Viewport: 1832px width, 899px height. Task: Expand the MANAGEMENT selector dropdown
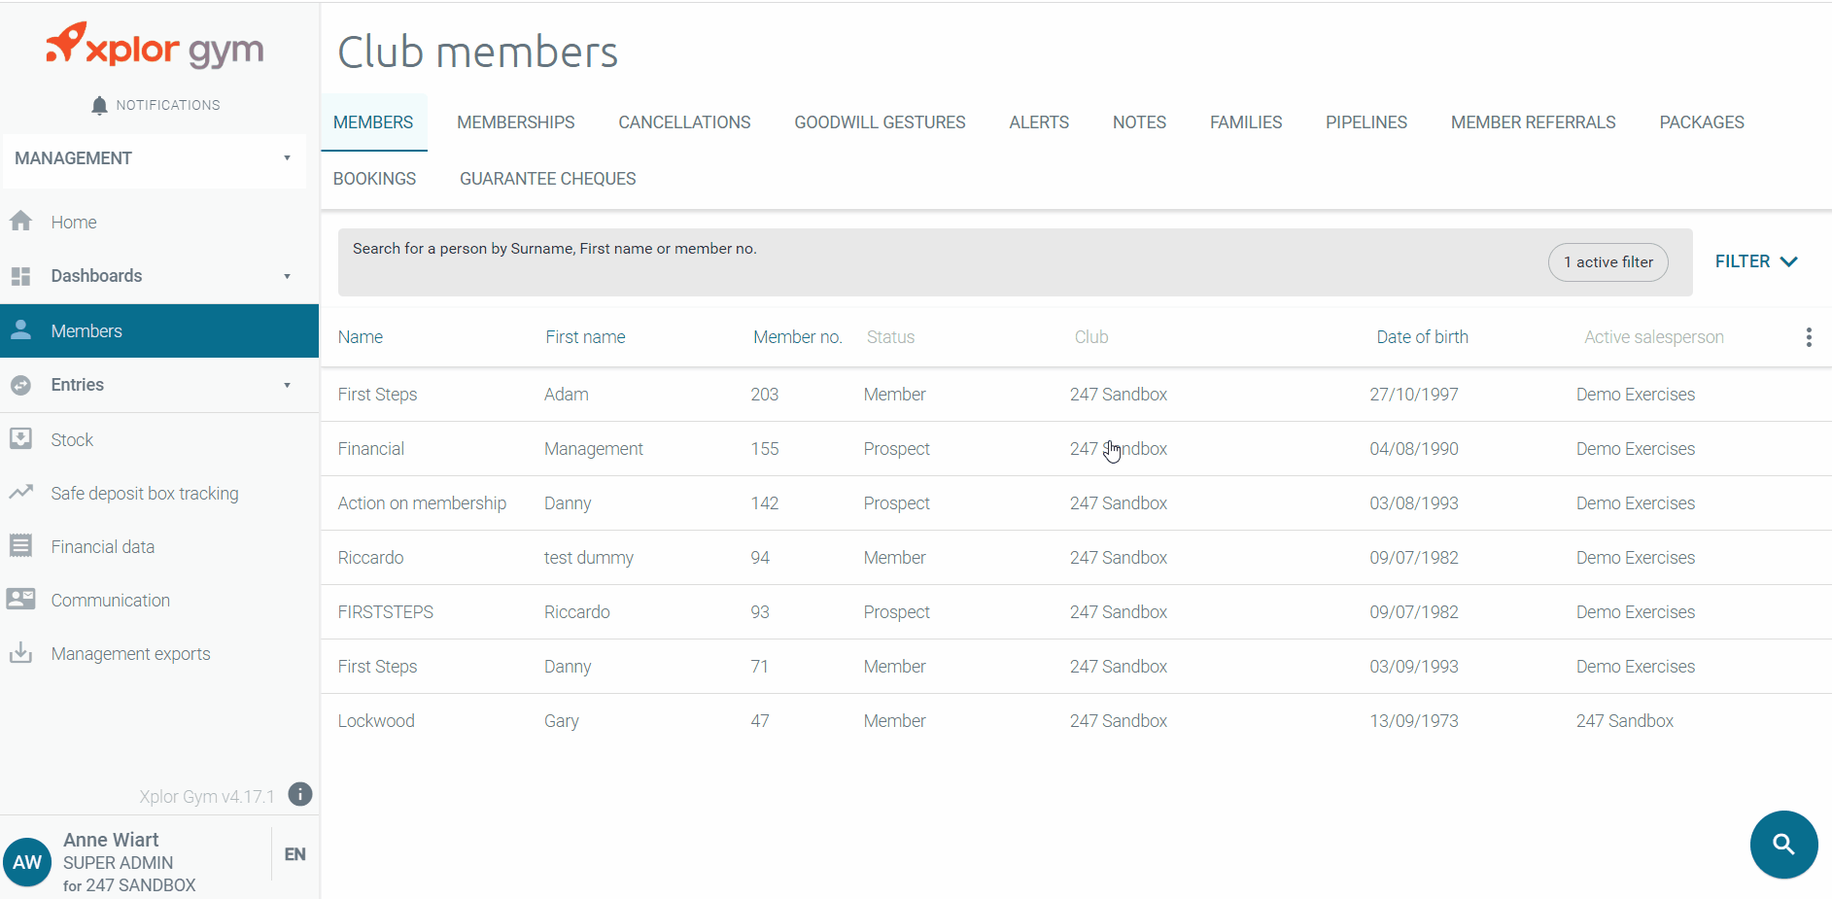coord(286,157)
